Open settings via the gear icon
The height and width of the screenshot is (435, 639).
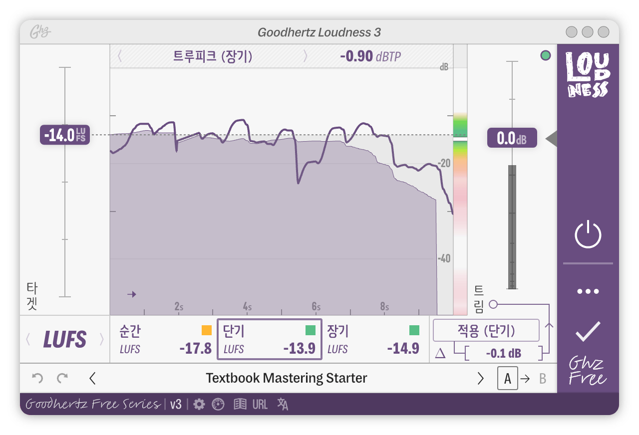tap(199, 404)
